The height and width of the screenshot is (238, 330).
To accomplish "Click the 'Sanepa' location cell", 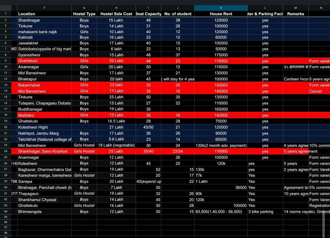I will click(44, 182).
